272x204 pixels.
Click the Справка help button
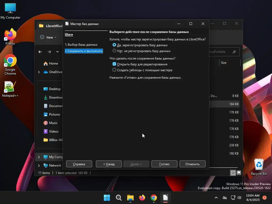79,164
